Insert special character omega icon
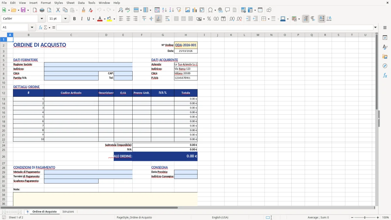391x220 pixels. [210, 10]
